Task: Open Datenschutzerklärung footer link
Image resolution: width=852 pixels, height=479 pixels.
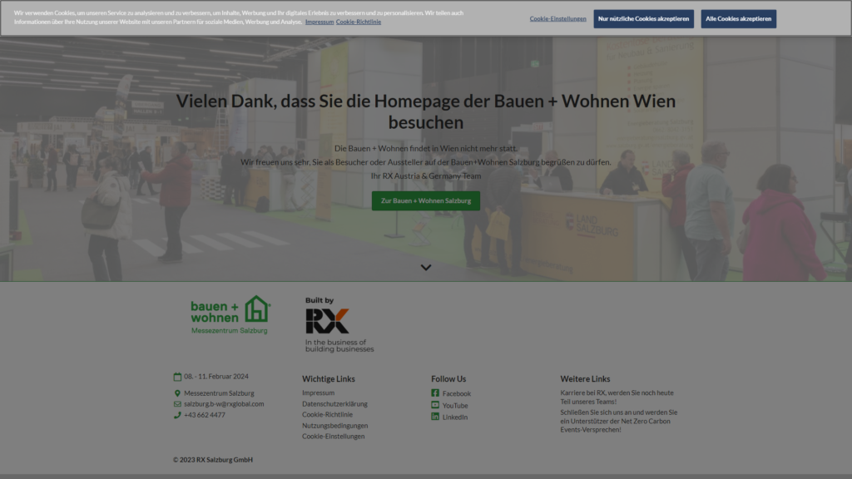Action: pos(334,404)
